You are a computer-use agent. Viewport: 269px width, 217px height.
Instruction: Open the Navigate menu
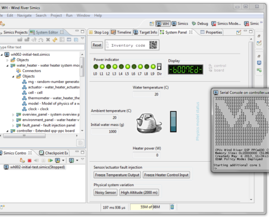pyautogui.click(x=24, y=16)
